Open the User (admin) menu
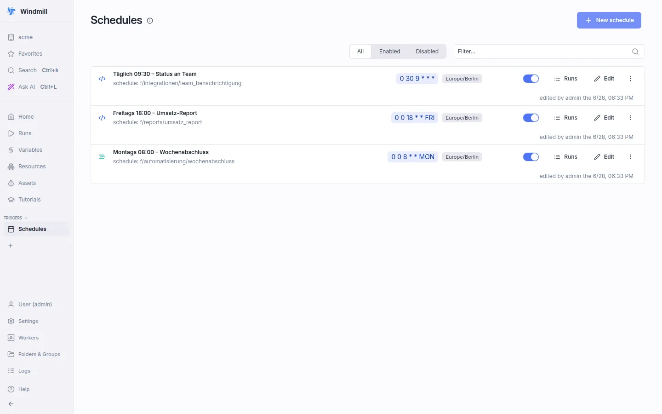The width and height of the screenshot is (662, 414). (37, 305)
